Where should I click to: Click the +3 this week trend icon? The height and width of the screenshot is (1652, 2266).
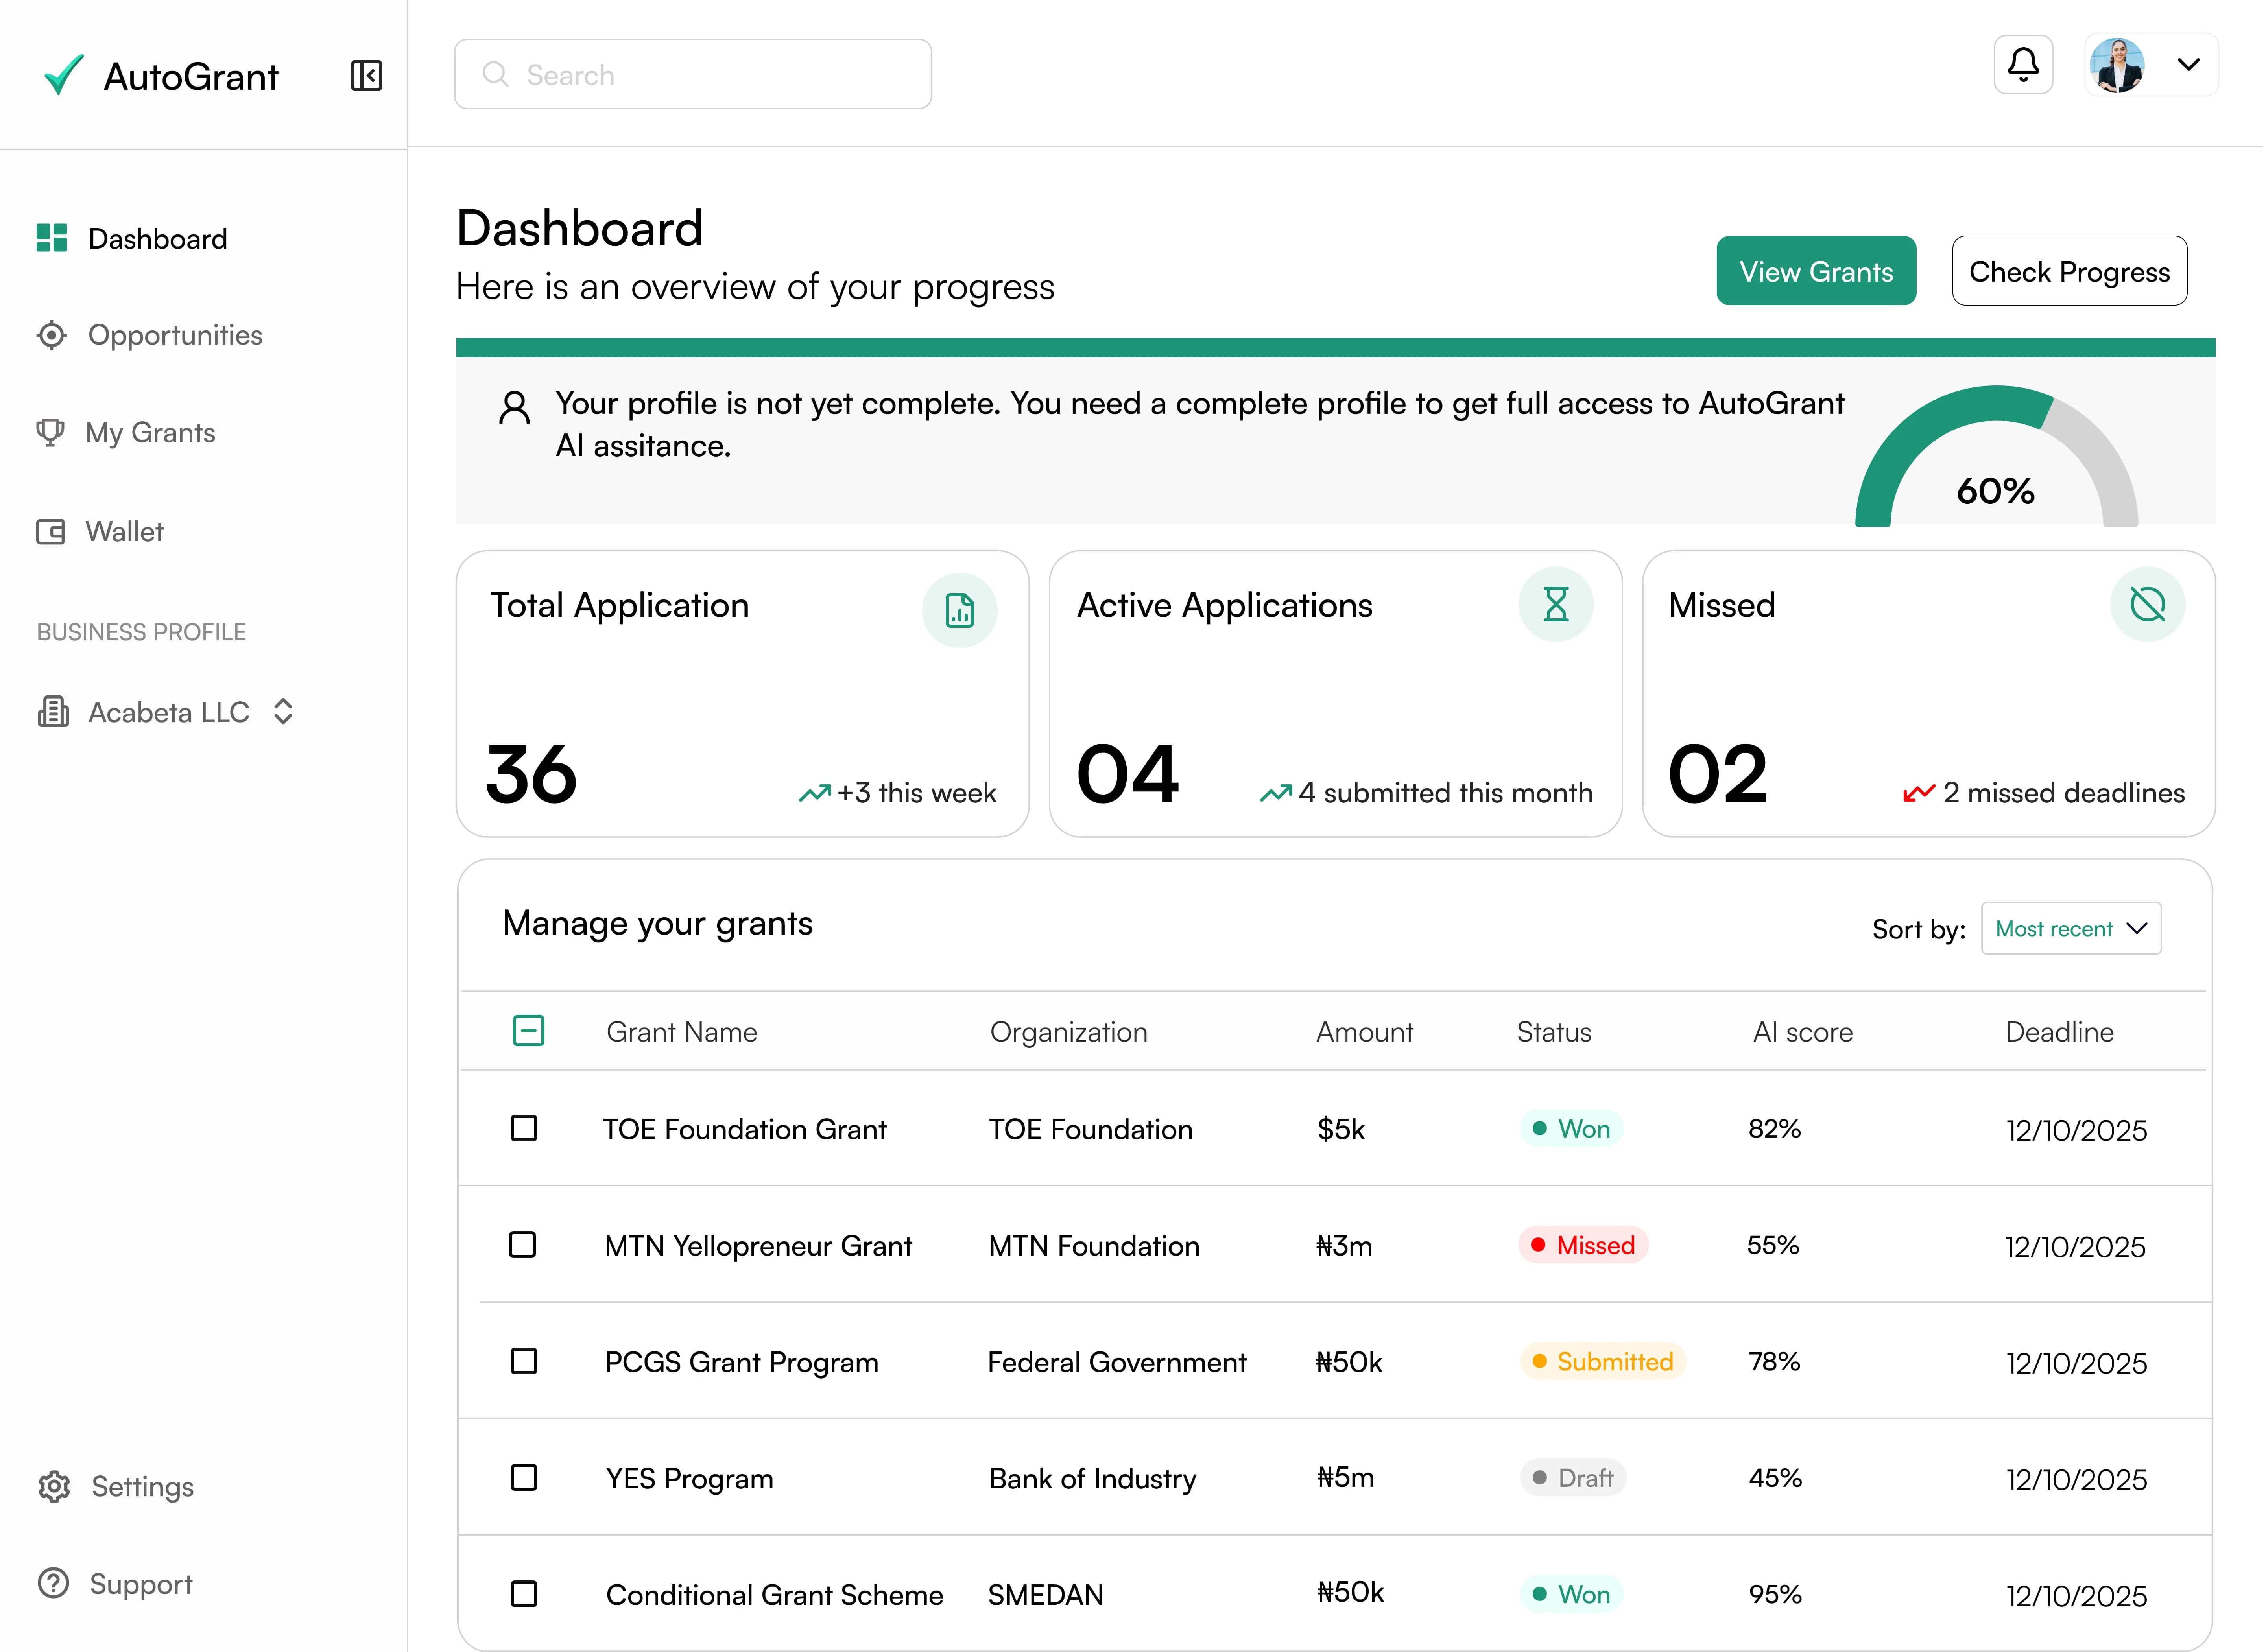[815, 794]
